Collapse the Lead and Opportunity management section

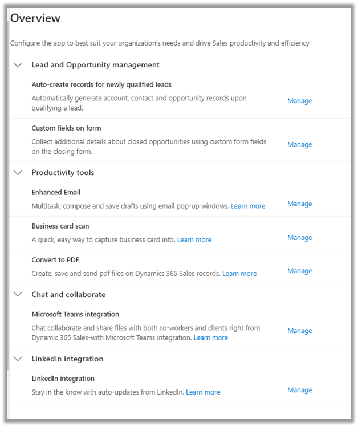pyautogui.click(x=18, y=65)
